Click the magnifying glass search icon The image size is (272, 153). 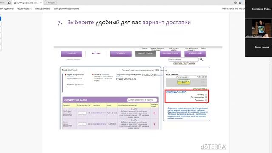201,59
